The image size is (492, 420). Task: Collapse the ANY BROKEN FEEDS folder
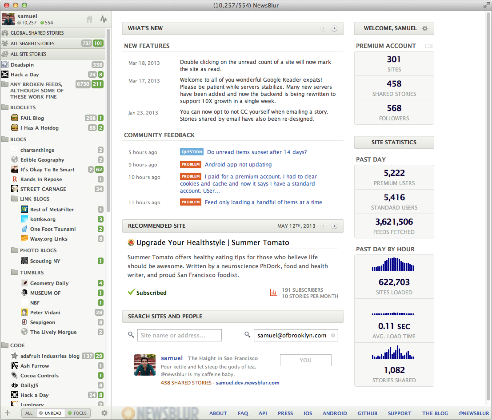pos(5,84)
